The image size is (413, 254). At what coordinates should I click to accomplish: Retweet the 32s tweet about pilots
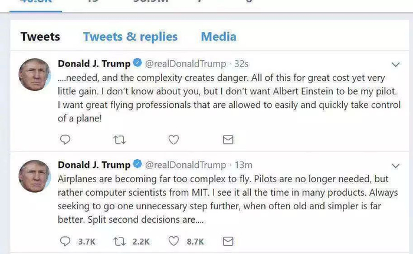[119, 140]
